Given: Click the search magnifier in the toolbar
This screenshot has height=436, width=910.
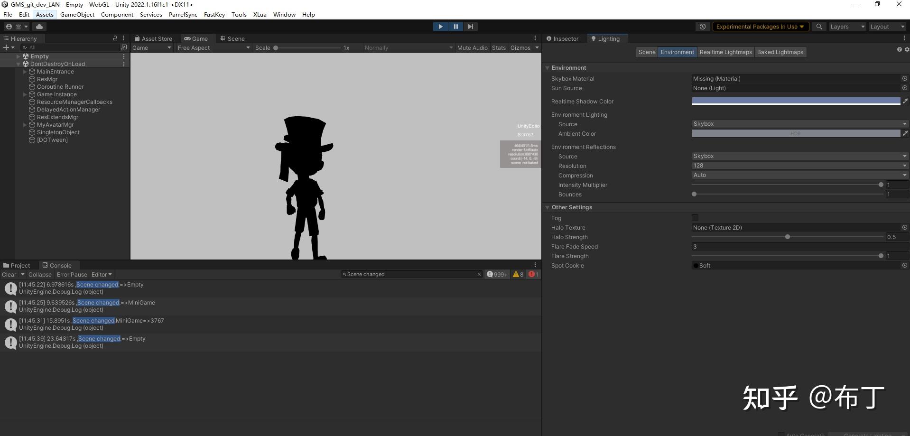Looking at the screenshot, I should tap(819, 27).
